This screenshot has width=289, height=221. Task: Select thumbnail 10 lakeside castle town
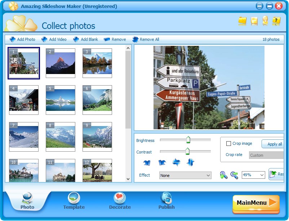point(24,170)
